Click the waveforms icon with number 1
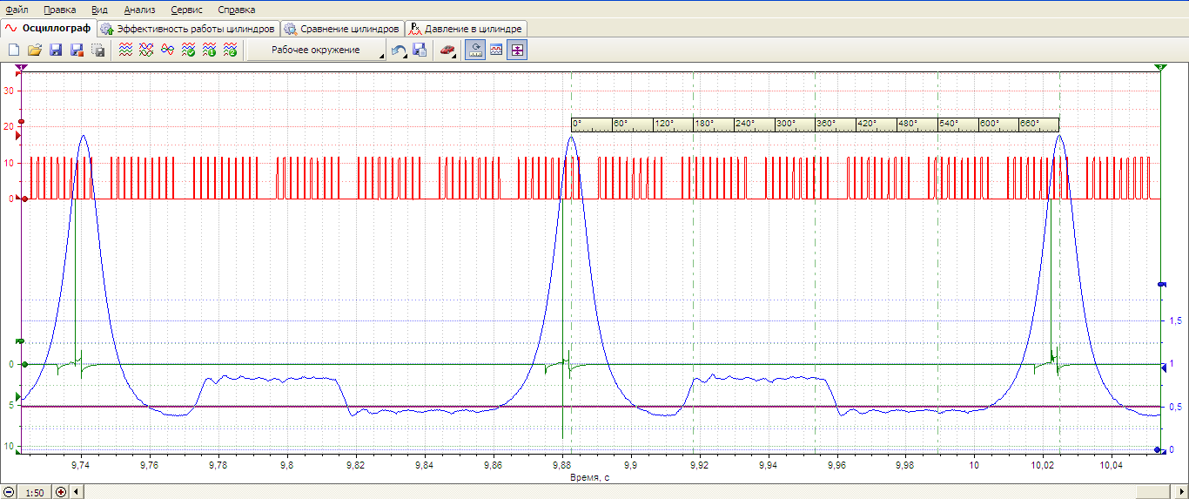Image resolution: width=1189 pixels, height=499 pixels. (x=209, y=51)
